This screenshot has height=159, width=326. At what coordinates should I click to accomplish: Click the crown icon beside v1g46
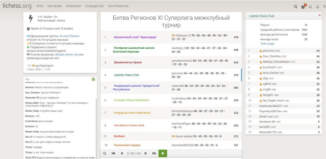click(261, 89)
